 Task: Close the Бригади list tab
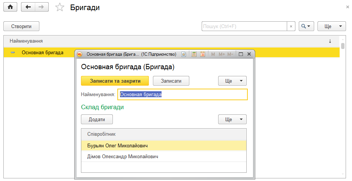click(x=348, y=7)
